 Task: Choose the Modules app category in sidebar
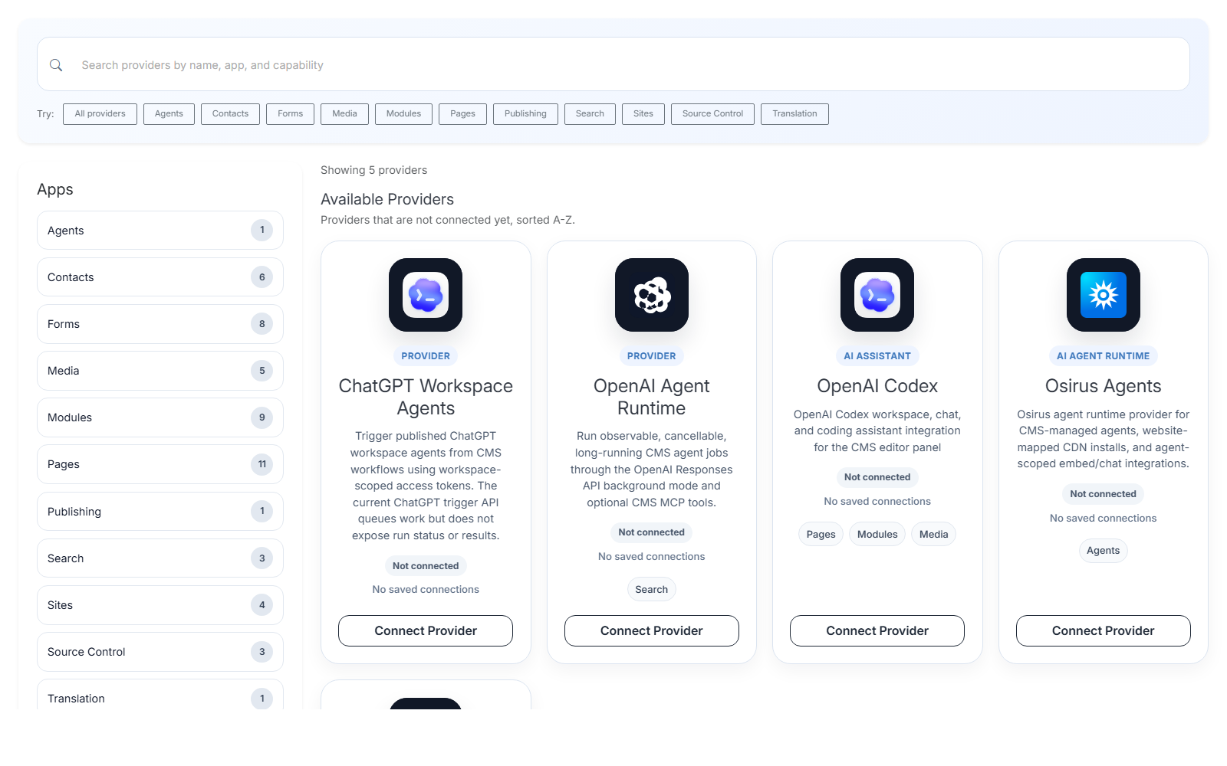[160, 417]
